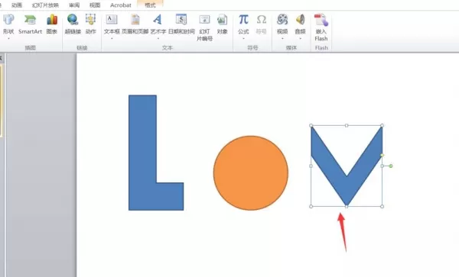This screenshot has width=459, height=277.
Task: Expand the Shapes (形状) dropdown arrow
Action: click(x=8, y=38)
